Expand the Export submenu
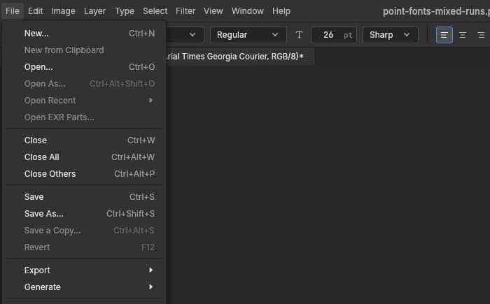Image resolution: width=490 pixels, height=304 pixels. pos(84,270)
